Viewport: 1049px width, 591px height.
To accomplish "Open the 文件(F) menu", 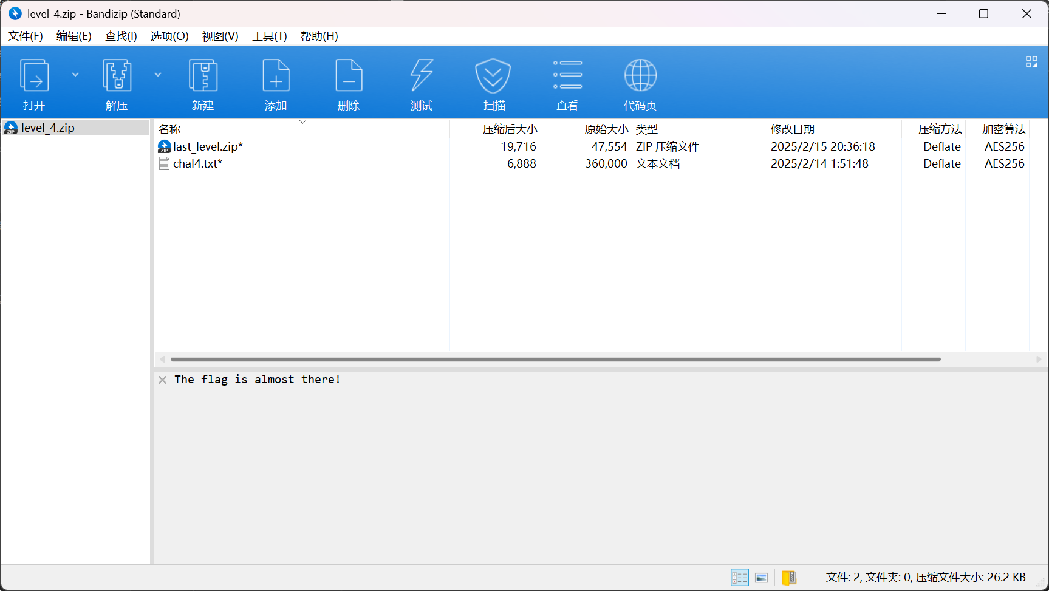I will pyautogui.click(x=26, y=36).
